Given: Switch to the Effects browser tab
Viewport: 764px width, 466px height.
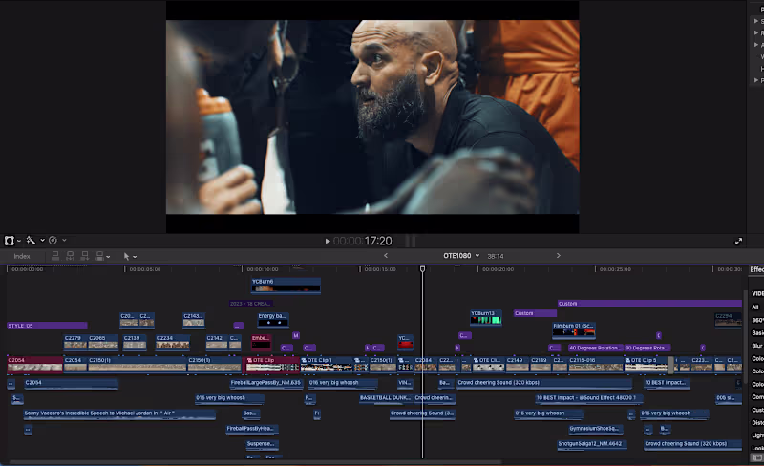Looking at the screenshot, I should (x=756, y=269).
